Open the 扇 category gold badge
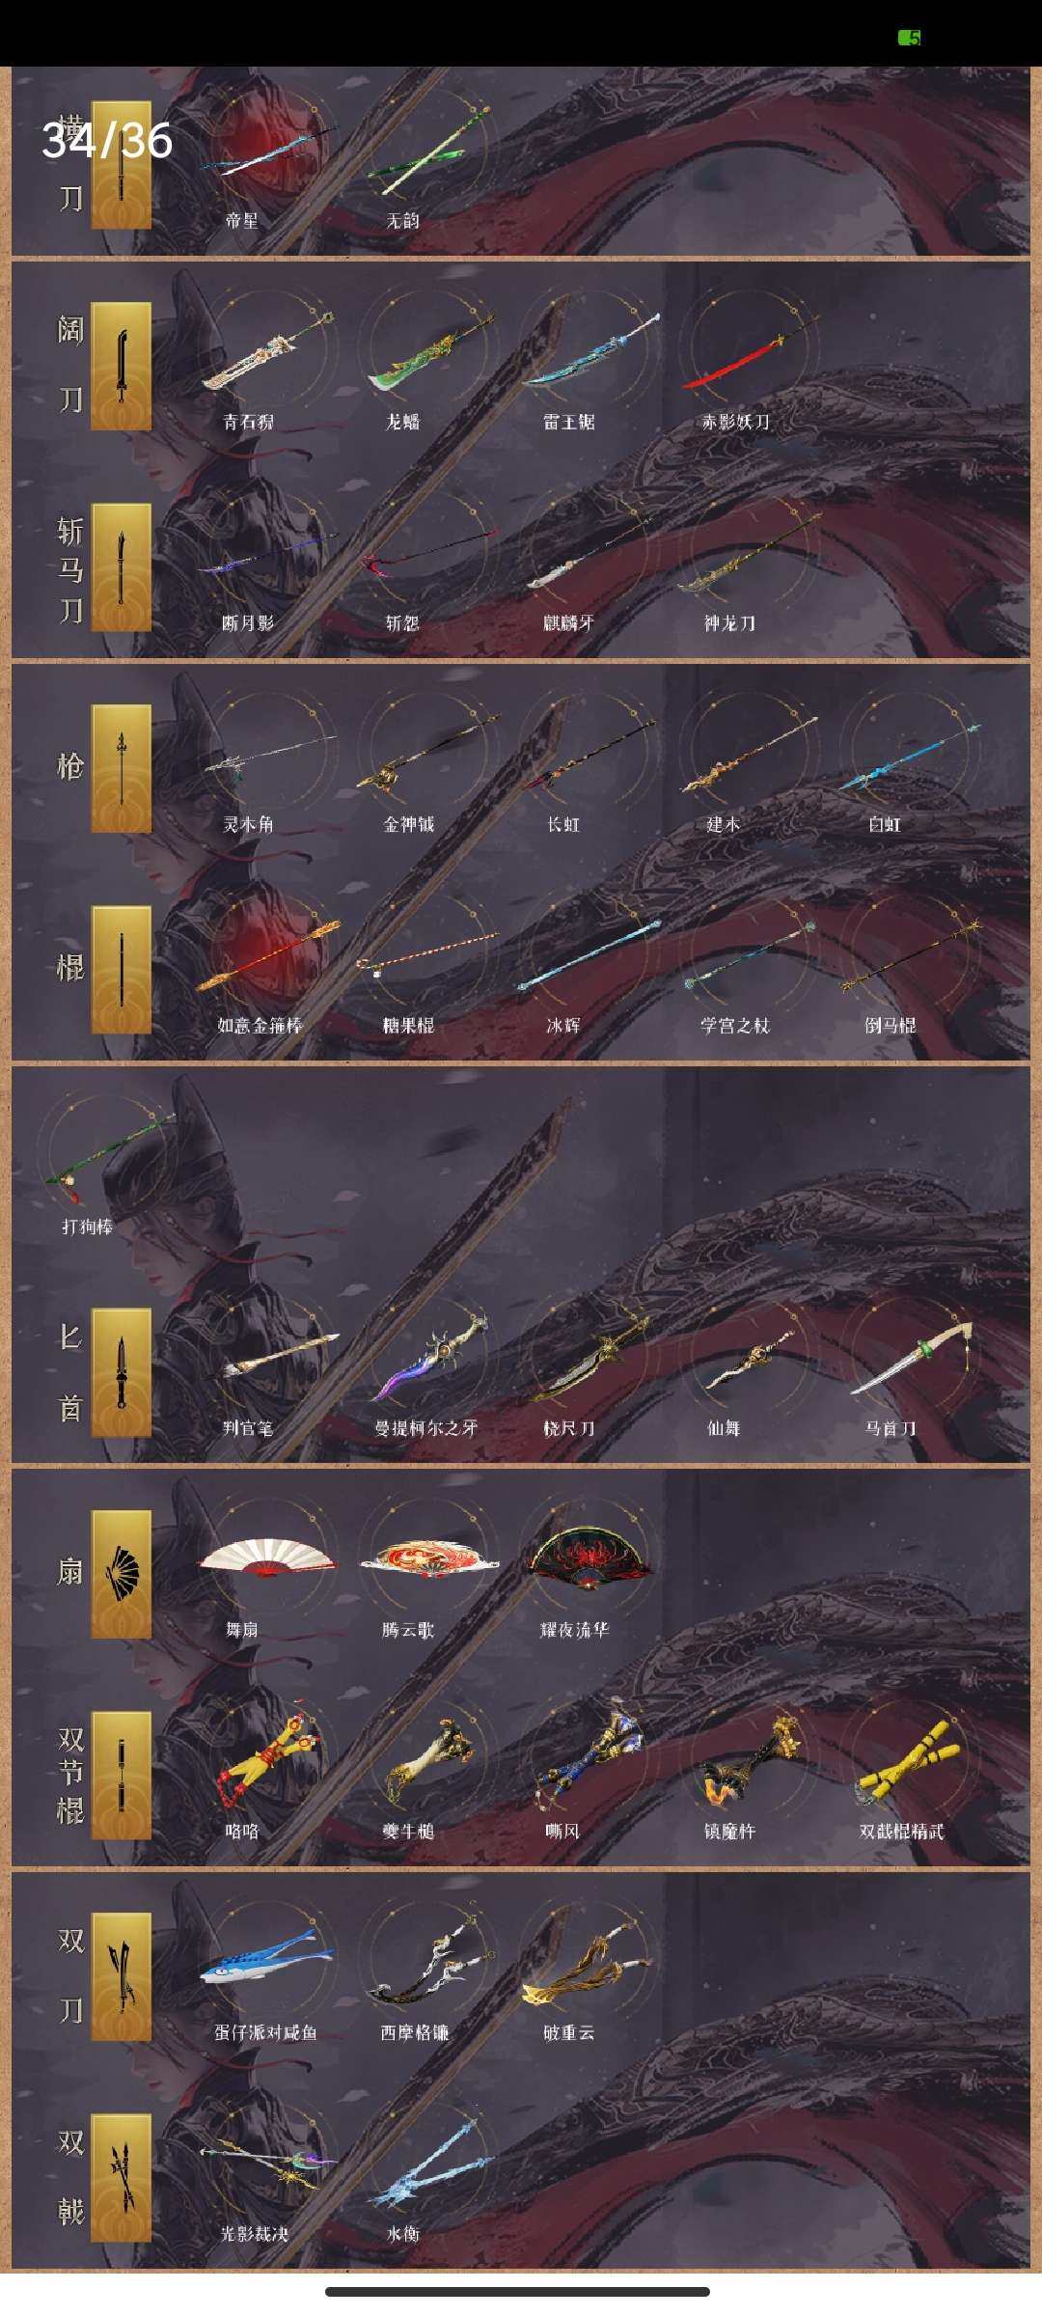Screen dimensions: 1042x2316 [122, 1574]
